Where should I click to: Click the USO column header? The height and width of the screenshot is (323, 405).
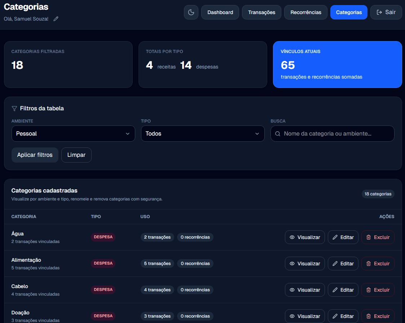point(145,217)
